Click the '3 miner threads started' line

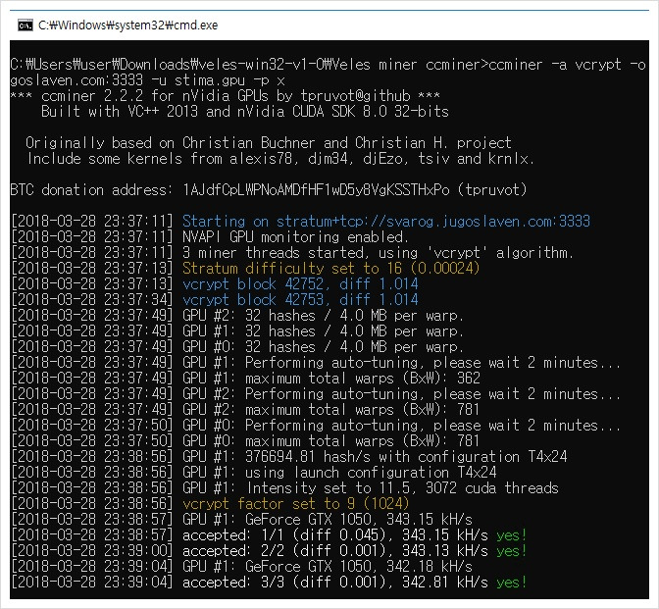[291, 253]
